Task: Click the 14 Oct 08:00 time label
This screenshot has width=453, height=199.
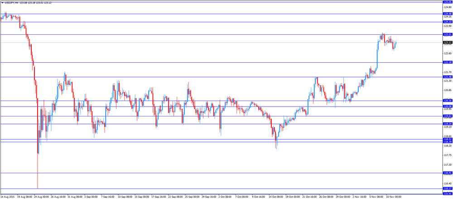Action: pyautogui.click(x=276, y=197)
